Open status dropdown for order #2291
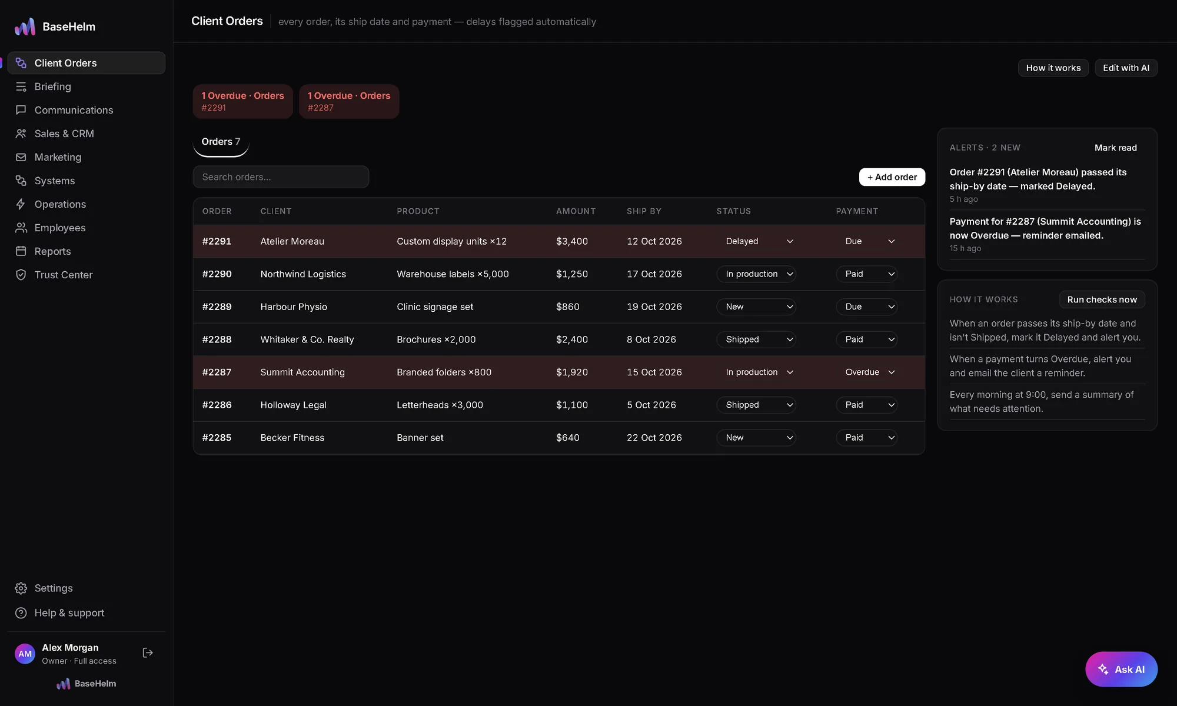 (x=756, y=241)
